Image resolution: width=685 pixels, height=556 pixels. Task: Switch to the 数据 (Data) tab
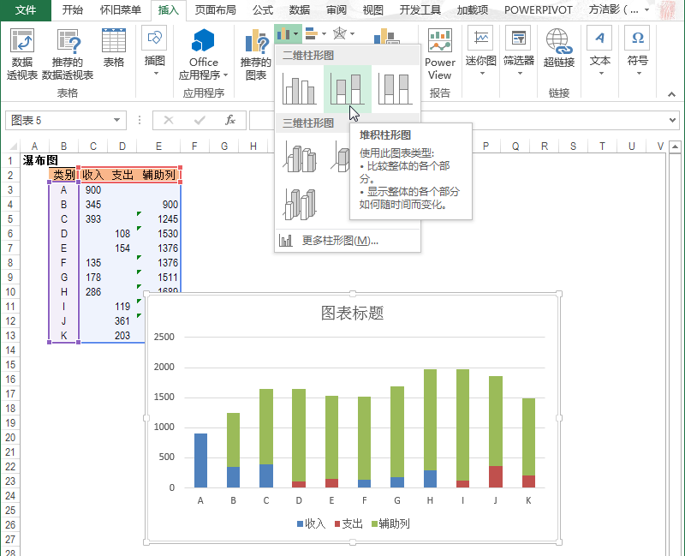tap(300, 9)
